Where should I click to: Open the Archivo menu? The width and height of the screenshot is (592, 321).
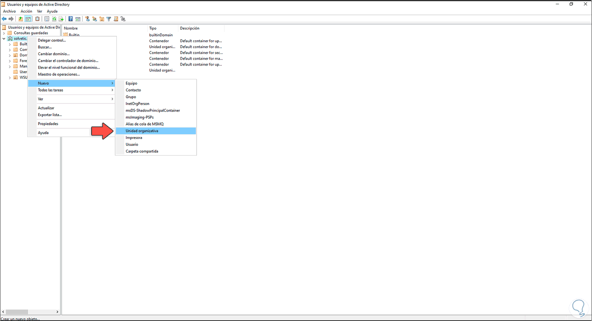pyautogui.click(x=9, y=11)
